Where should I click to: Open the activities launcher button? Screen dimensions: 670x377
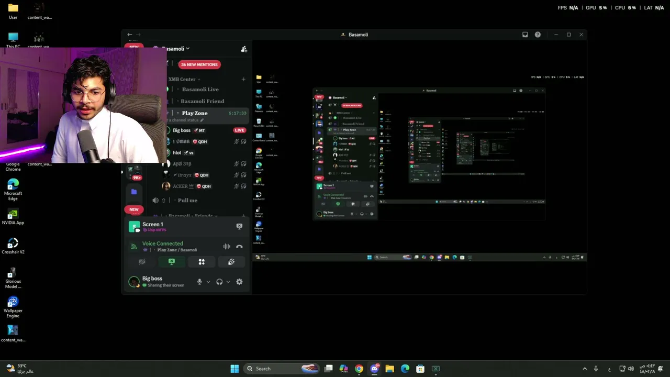pos(202,262)
